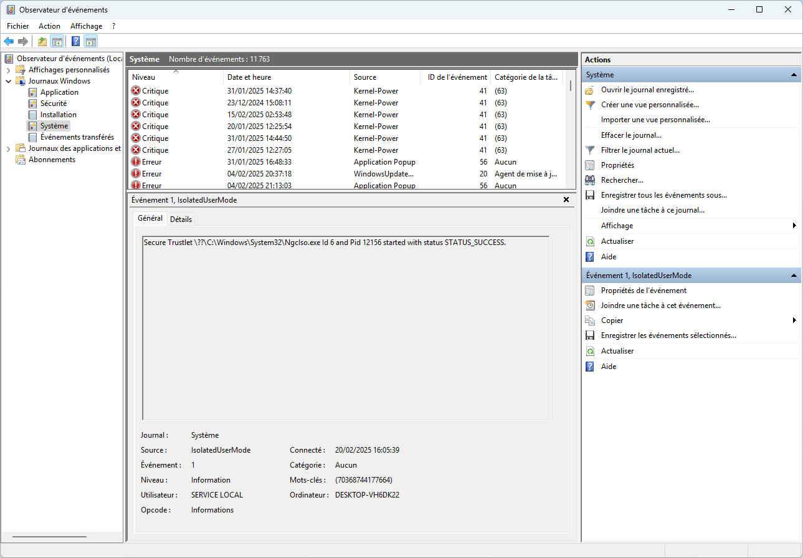Select the Erreur event from WindowsUpdate source
This screenshot has height=558, width=803.
pos(346,174)
